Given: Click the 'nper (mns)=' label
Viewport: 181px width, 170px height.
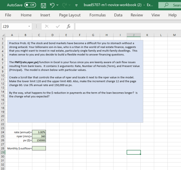Looking at the screenshot, I should [x=24, y=136].
